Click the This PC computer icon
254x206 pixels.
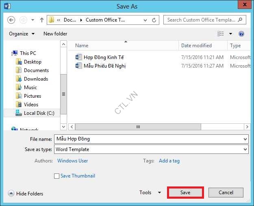tap(15, 53)
